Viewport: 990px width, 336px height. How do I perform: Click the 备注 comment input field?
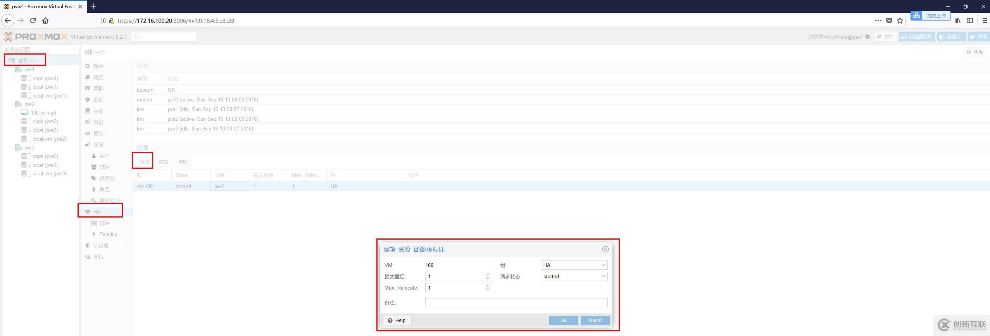(516, 303)
